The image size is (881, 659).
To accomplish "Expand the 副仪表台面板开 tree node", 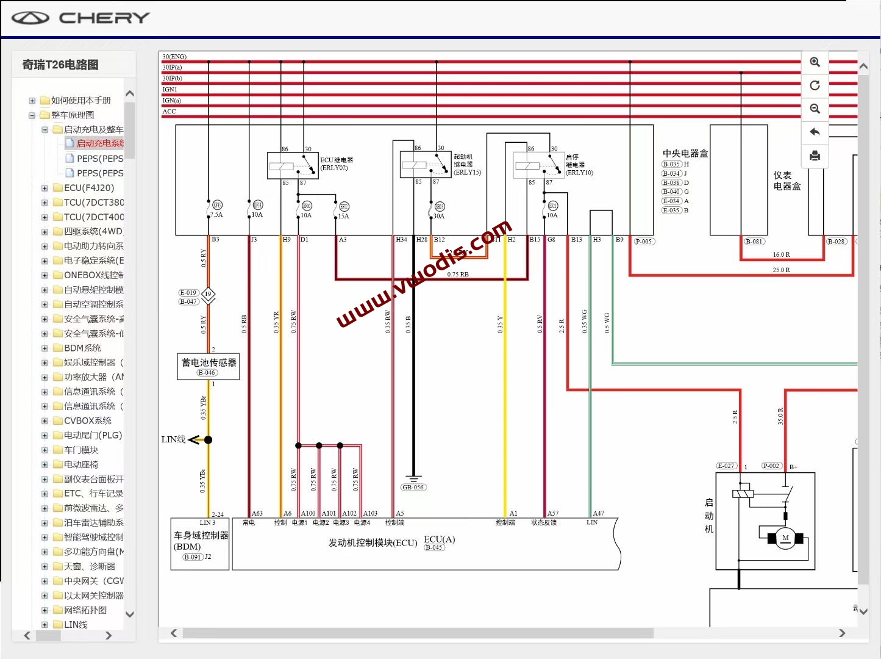I will (x=45, y=480).
